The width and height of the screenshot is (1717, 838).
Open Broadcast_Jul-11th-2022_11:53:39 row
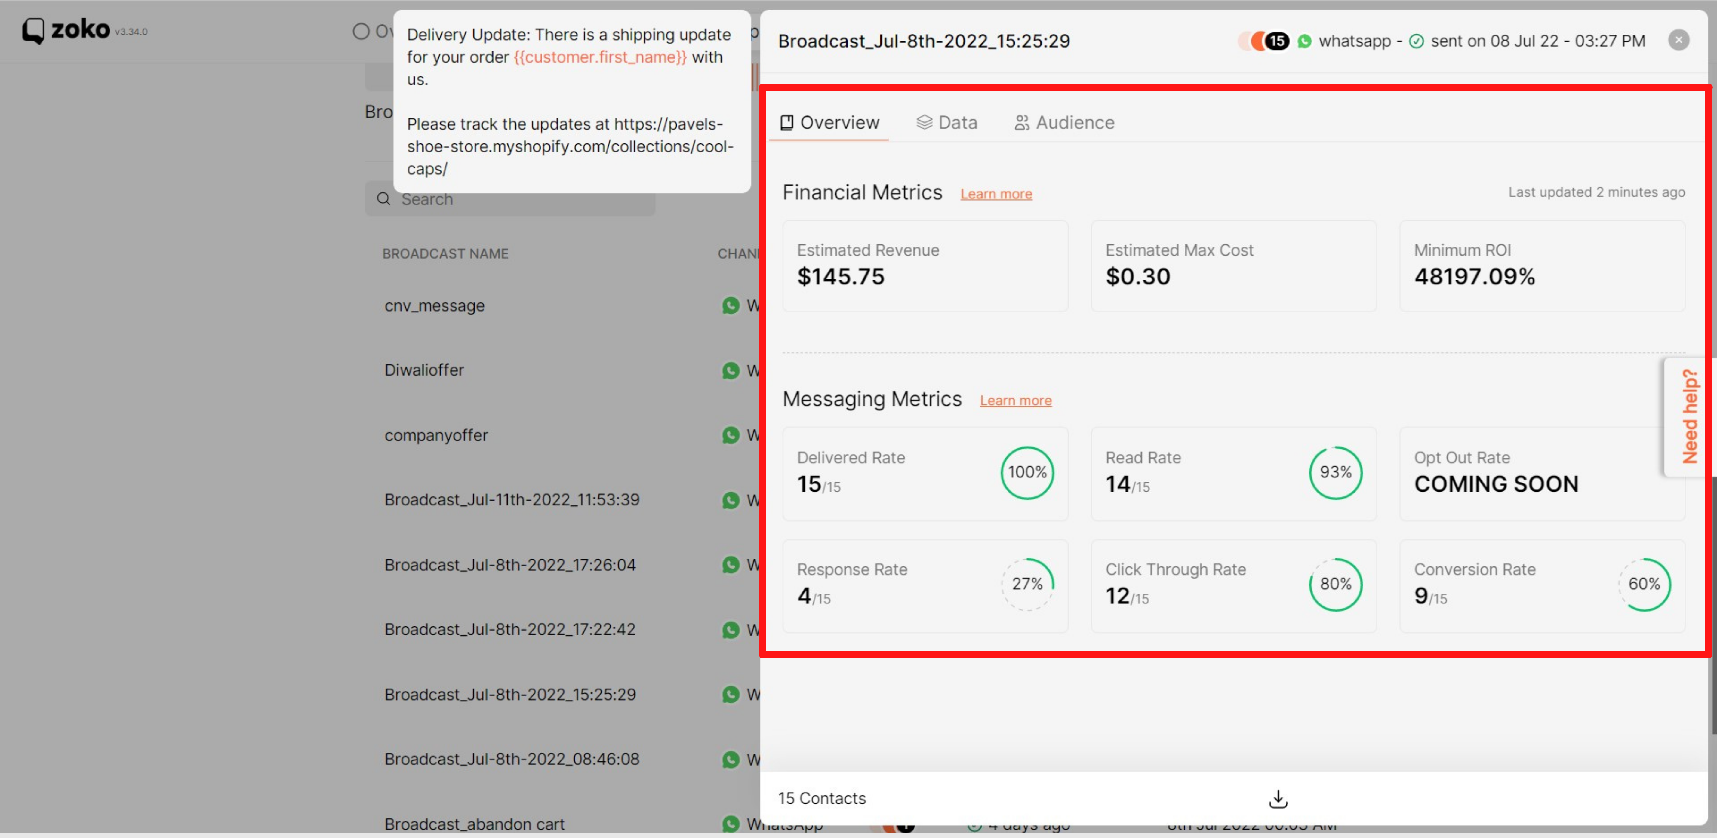511,500
